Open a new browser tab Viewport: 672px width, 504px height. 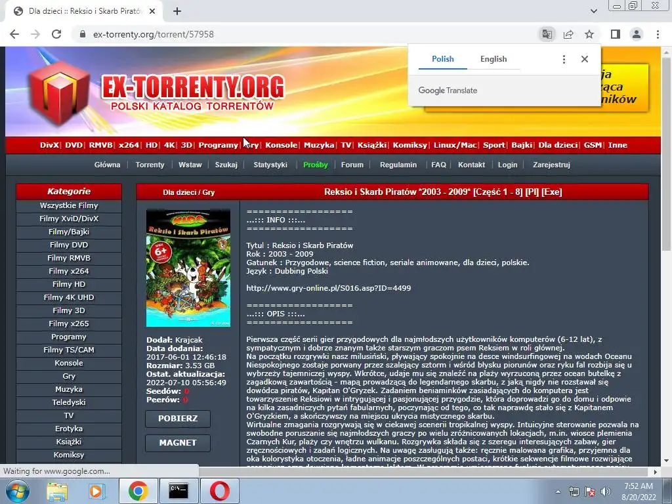click(177, 12)
